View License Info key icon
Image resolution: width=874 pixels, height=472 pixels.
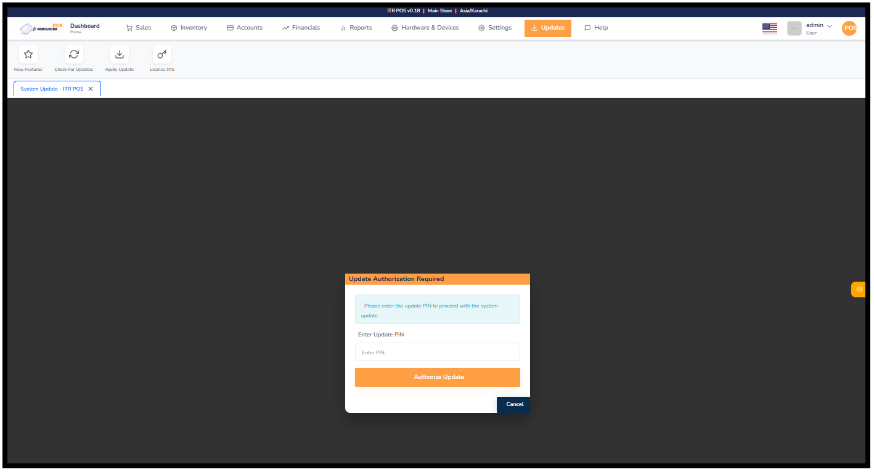[161, 54]
